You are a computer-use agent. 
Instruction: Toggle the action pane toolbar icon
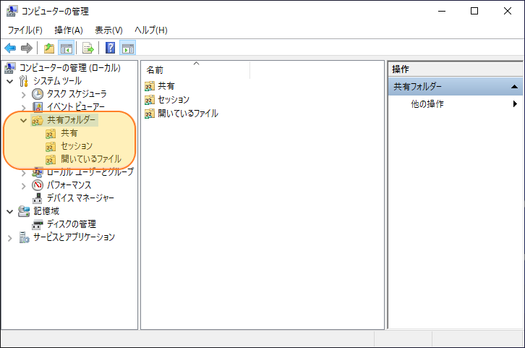click(x=127, y=48)
